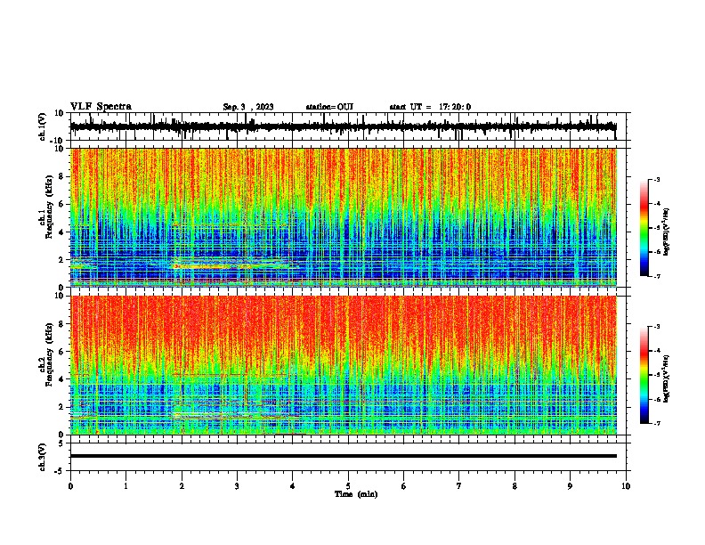Click time axis tick label "1"
Screen dimensions: 705x545
(x=126, y=486)
